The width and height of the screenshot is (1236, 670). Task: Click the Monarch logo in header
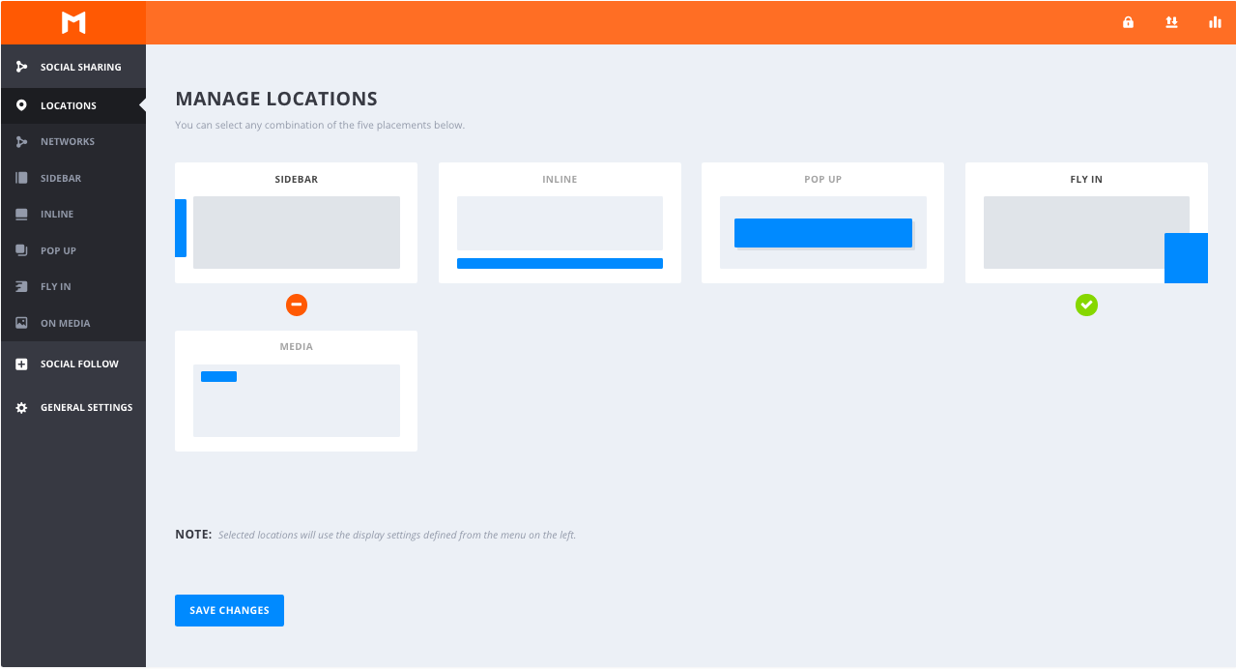73,22
